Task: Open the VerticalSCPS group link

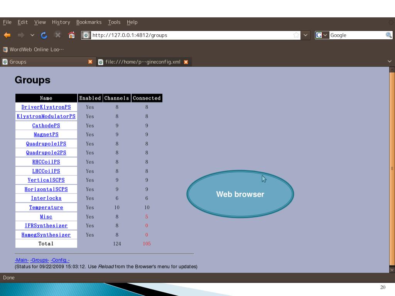Action: click(46, 180)
